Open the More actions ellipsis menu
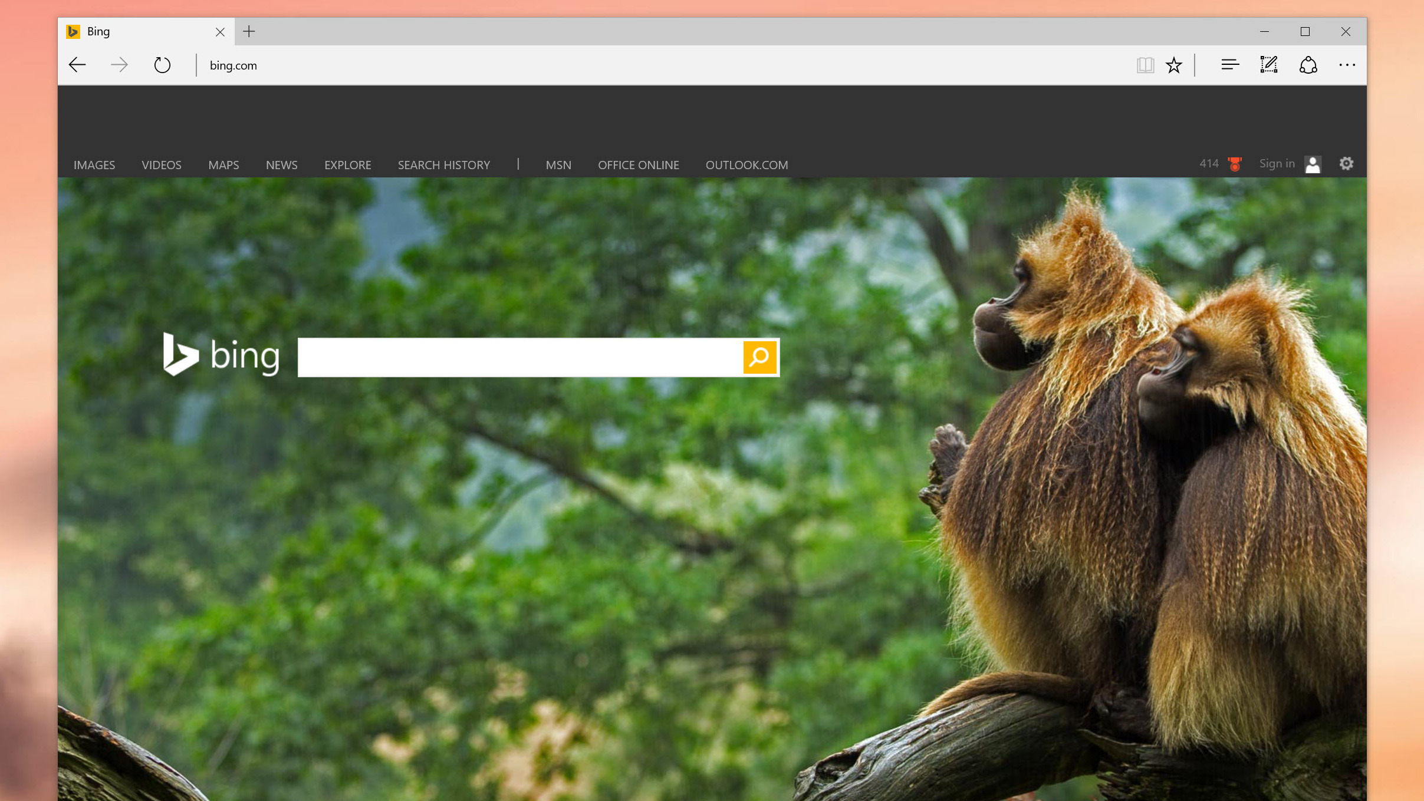This screenshot has width=1424, height=801. pos(1347,65)
